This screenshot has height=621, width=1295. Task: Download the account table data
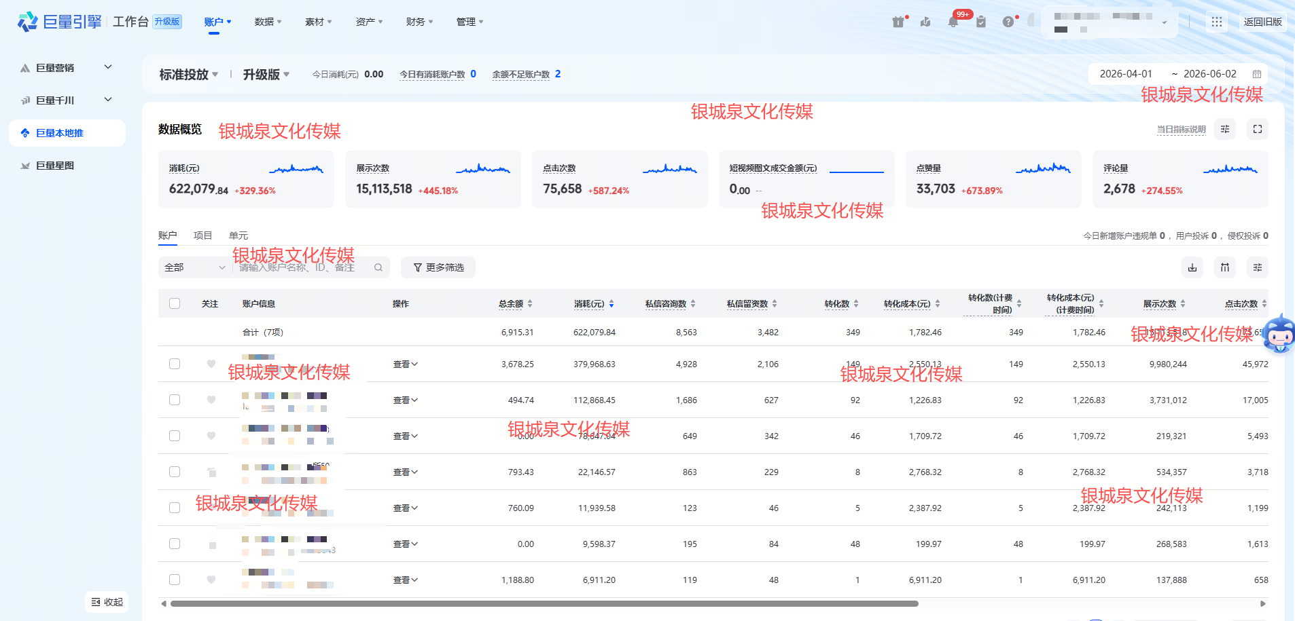(x=1192, y=267)
